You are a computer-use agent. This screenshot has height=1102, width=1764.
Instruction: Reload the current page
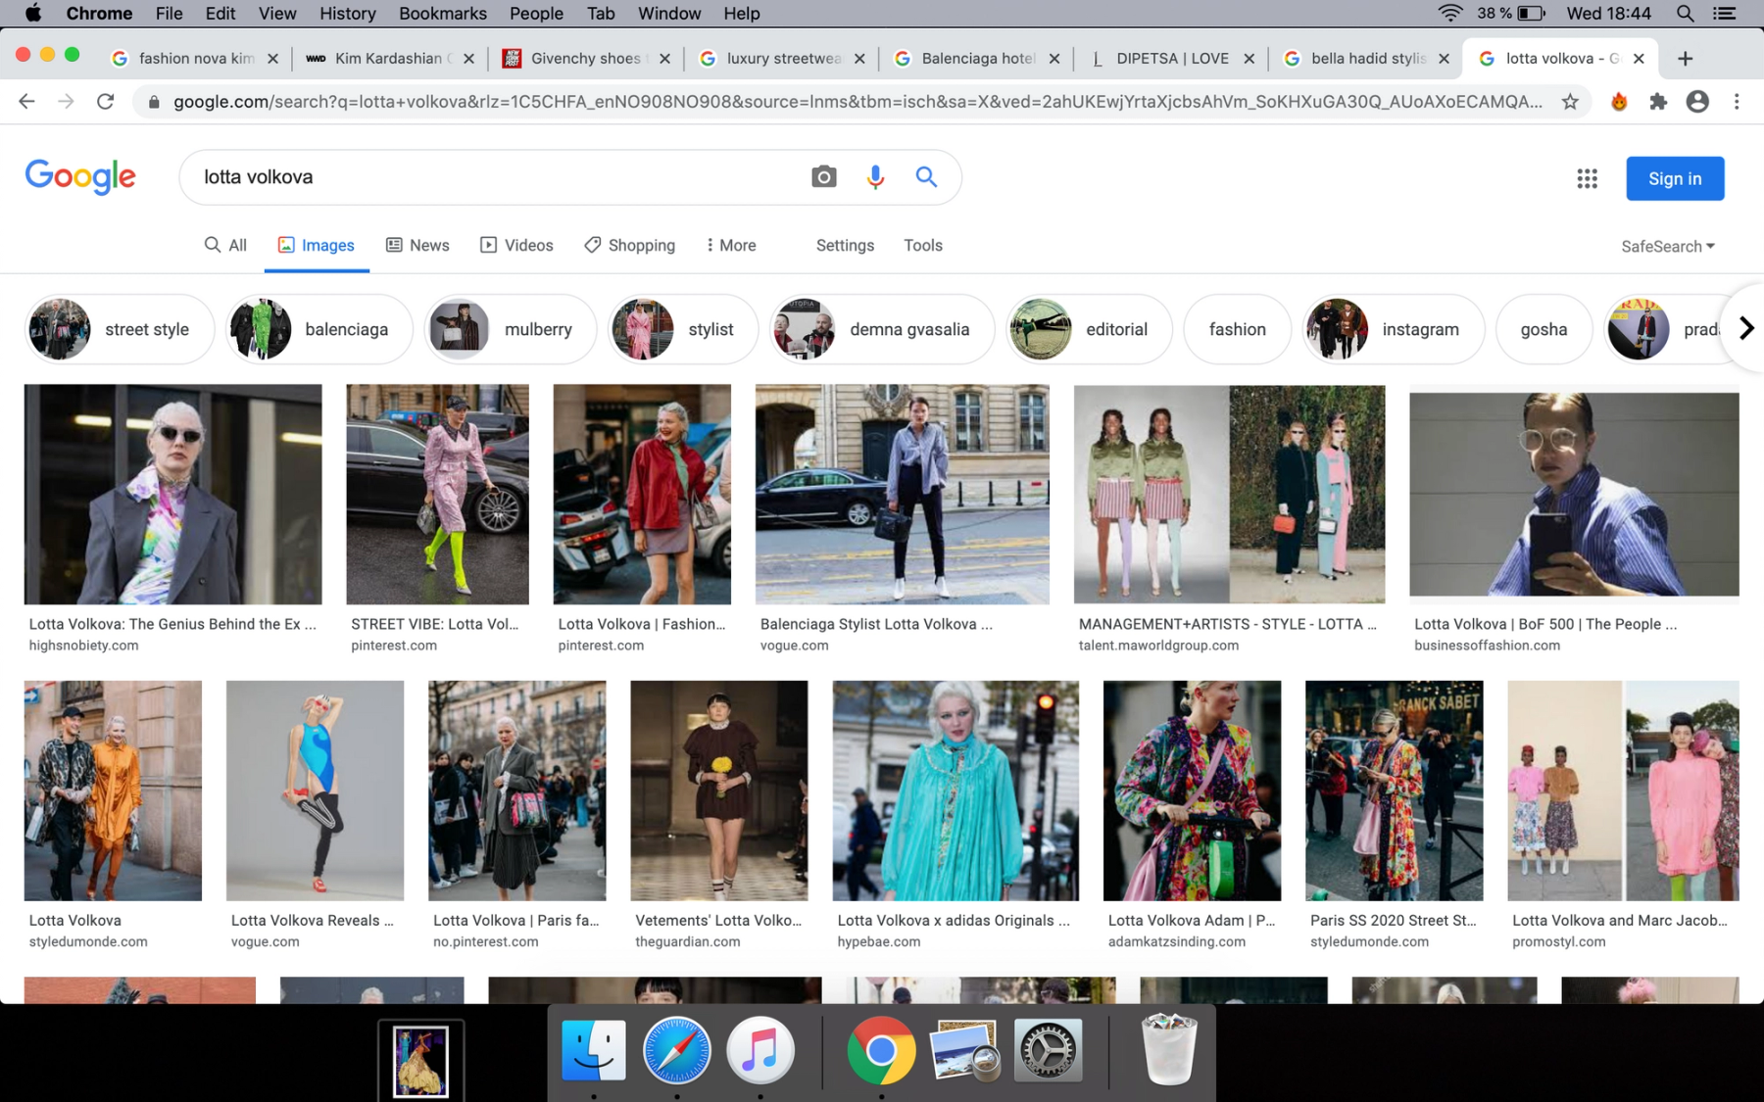click(x=105, y=102)
